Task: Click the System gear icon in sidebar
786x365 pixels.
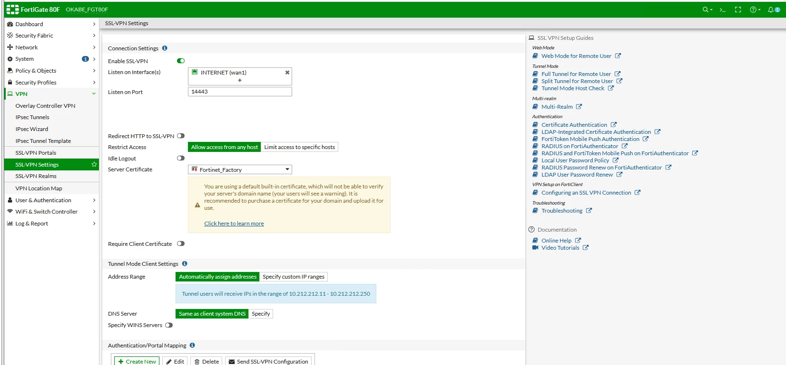Action: 10,59
